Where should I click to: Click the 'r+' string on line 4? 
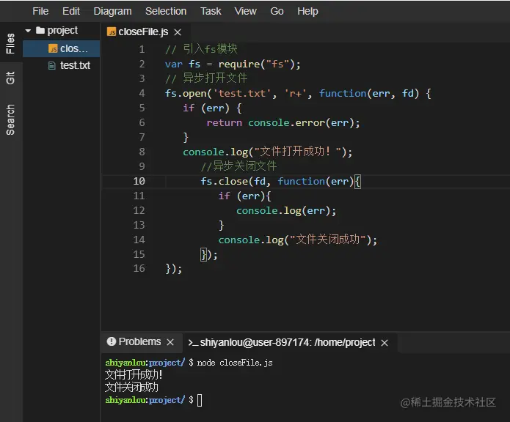coord(295,94)
